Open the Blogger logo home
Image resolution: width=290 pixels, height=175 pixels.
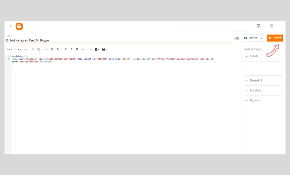(x=19, y=26)
